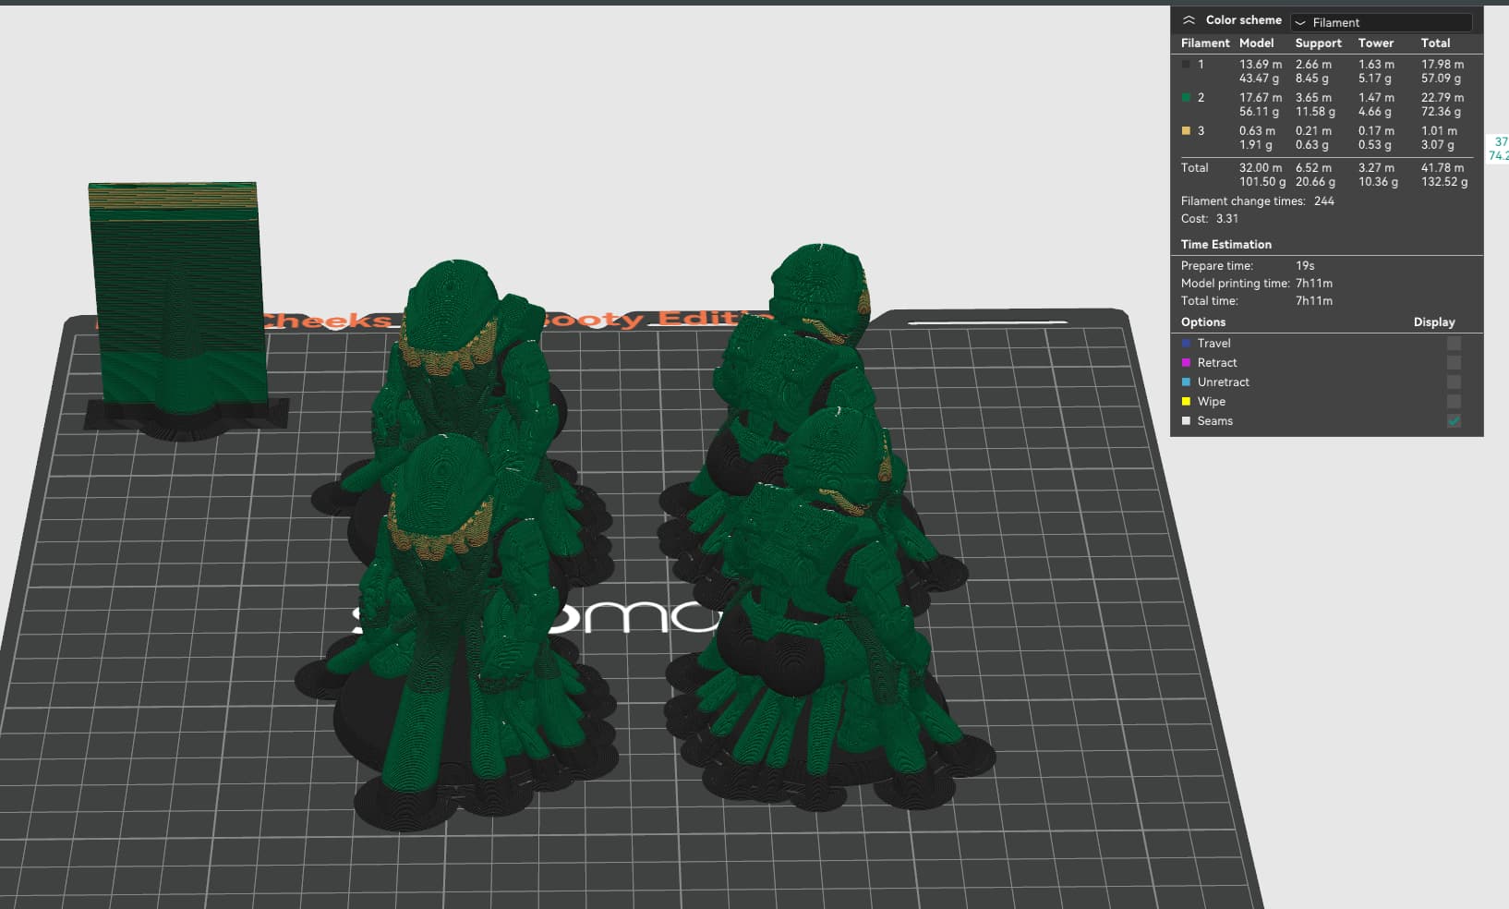
Task: Click the layer slider value label
Action: (x=1498, y=149)
